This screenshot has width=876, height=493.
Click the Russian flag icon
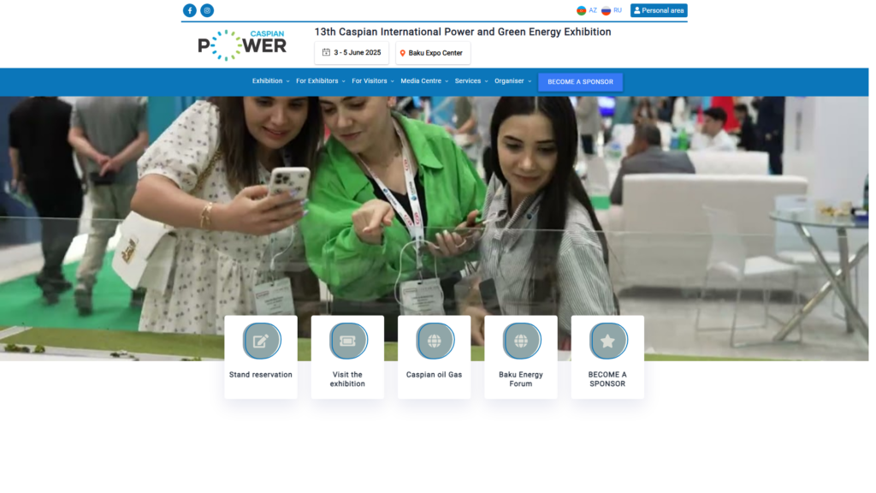click(607, 10)
